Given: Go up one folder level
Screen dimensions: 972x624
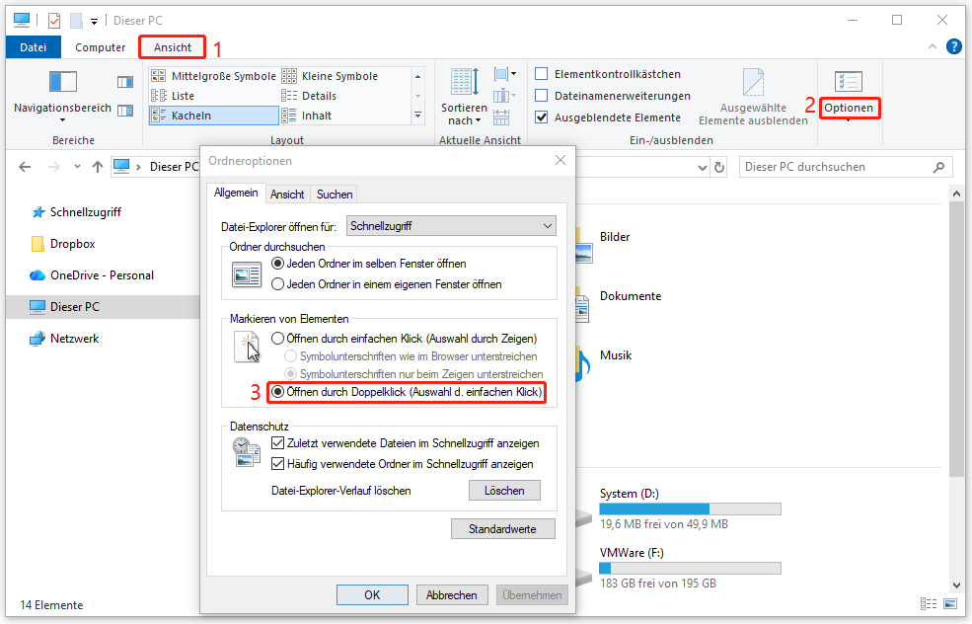Looking at the screenshot, I should pyautogui.click(x=98, y=167).
